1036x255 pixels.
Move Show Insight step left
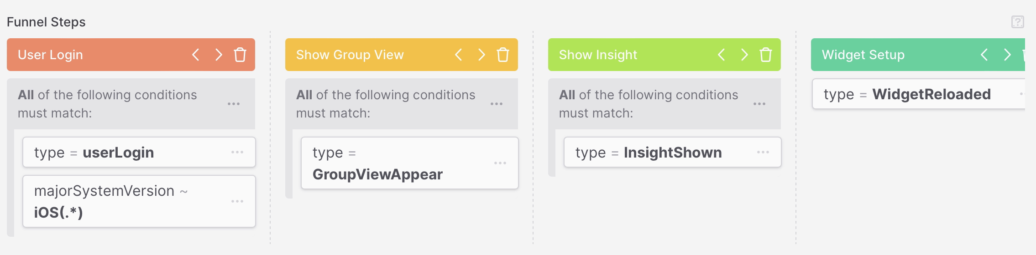722,55
